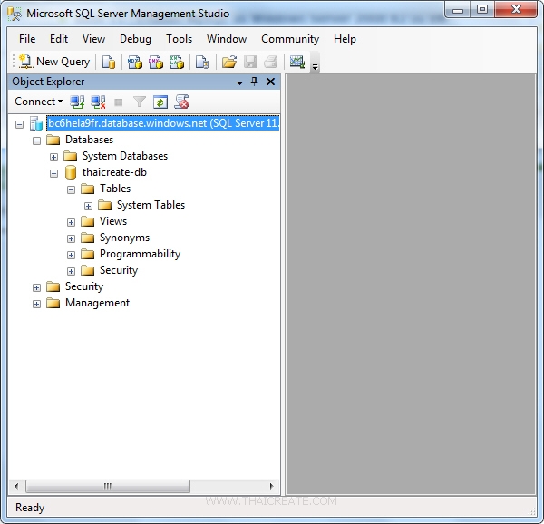544x524 pixels.
Task: Click the Refresh icon in Object Explorer
Action: pyautogui.click(x=160, y=102)
